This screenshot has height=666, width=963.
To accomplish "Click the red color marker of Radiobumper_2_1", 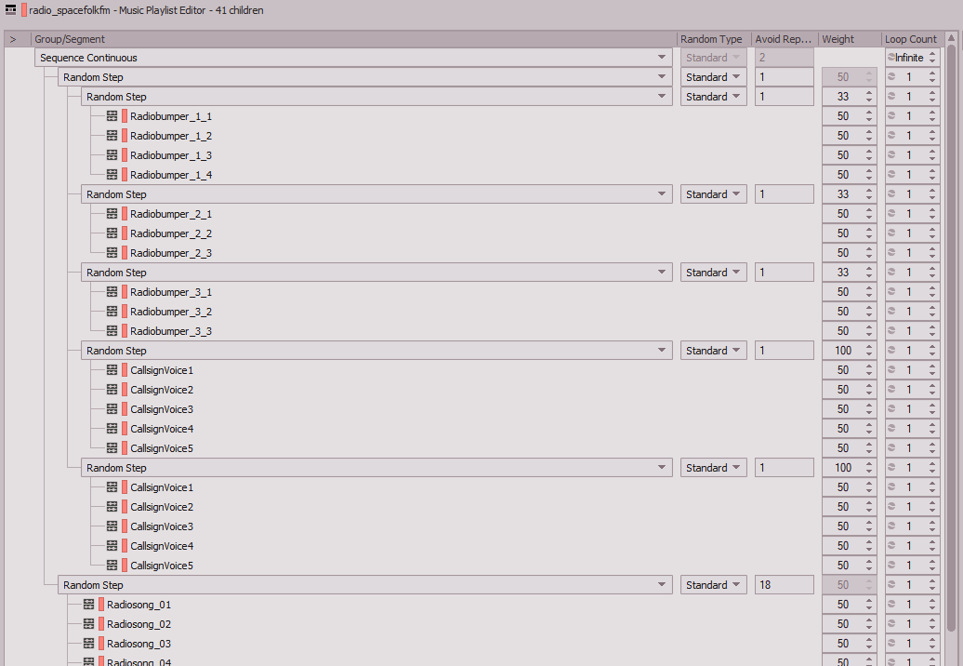I will pyautogui.click(x=125, y=214).
